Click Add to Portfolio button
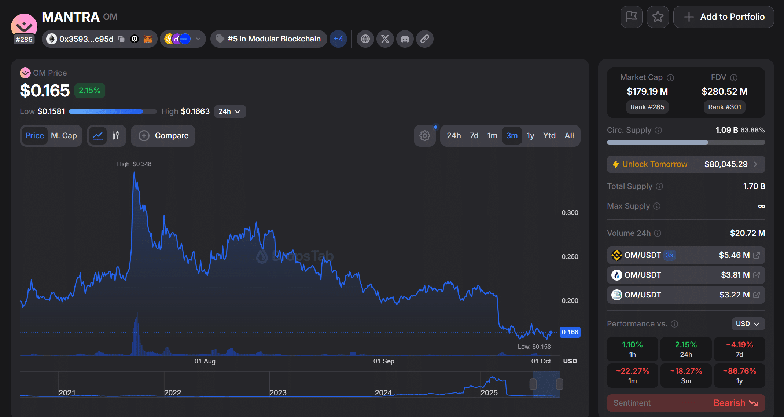 click(x=724, y=17)
